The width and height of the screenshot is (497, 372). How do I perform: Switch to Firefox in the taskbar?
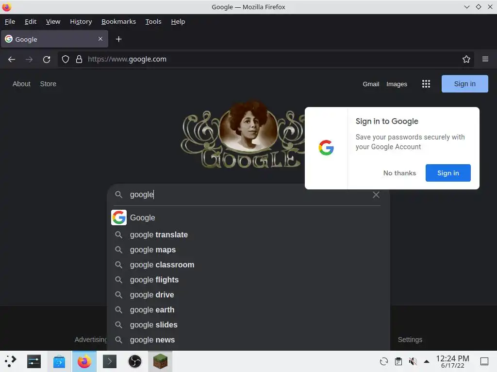(84, 361)
